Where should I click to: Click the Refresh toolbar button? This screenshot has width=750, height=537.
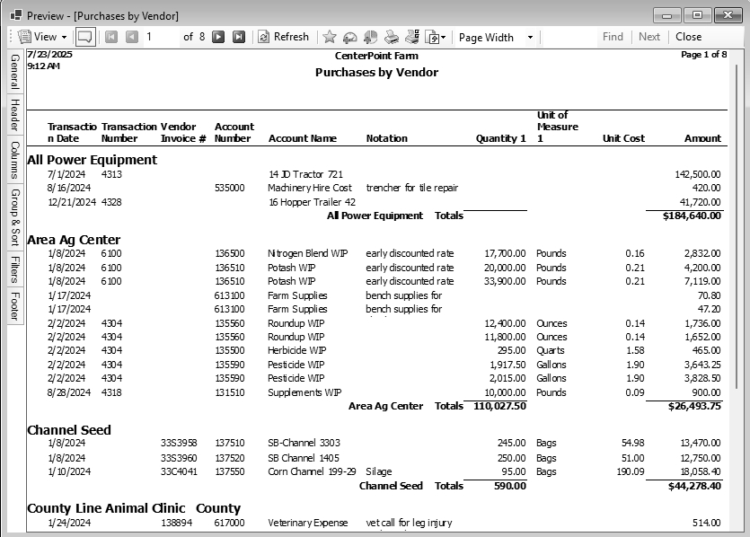point(283,37)
